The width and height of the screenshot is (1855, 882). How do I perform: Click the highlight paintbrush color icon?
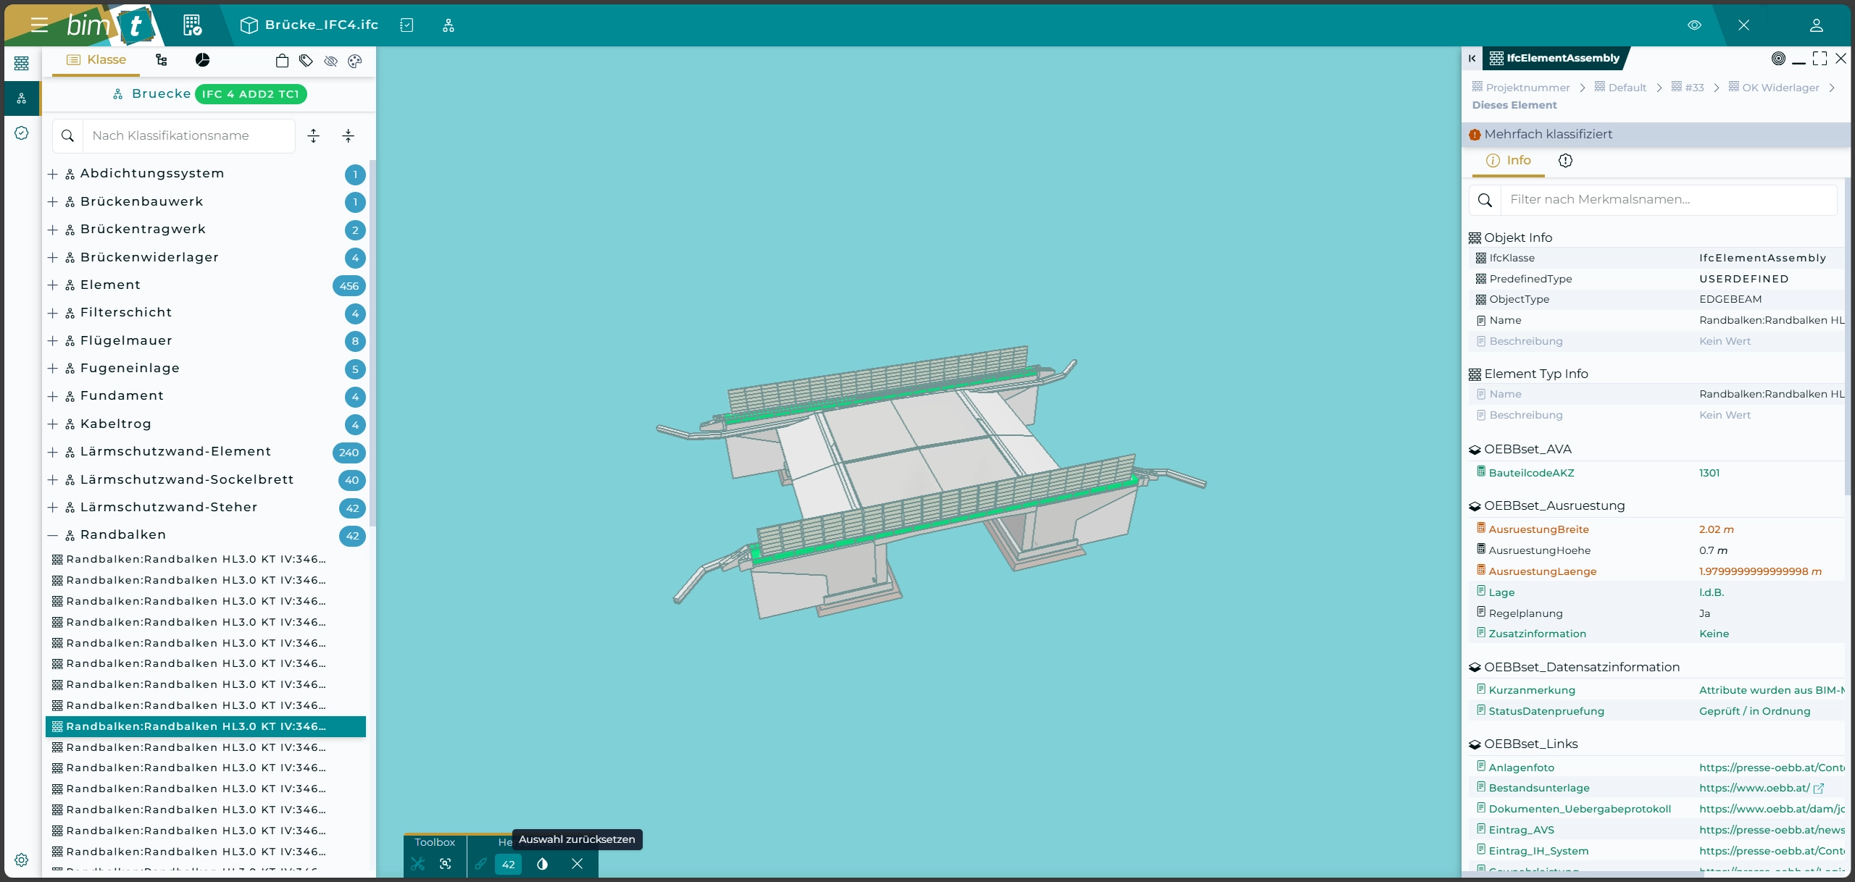coord(480,863)
